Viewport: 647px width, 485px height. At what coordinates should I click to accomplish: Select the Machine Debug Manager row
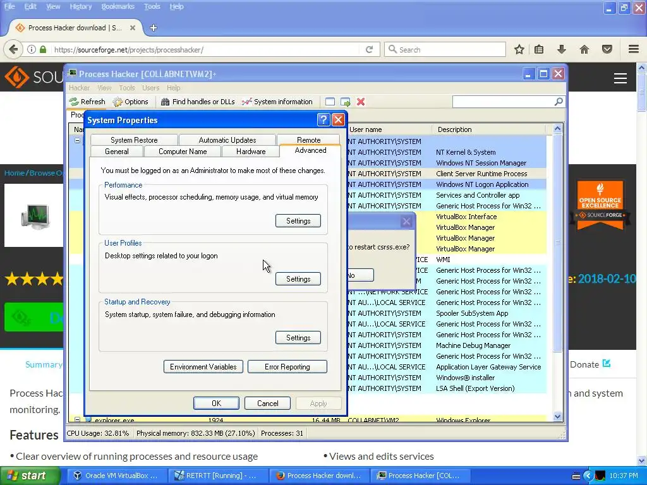tap(447, 345)
